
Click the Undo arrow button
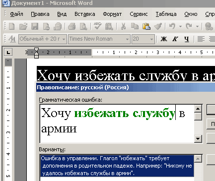click(x=172, y=26)
